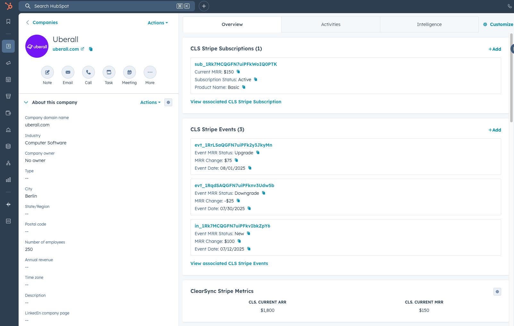514x326 pixels.
Task: View associated CLS Stripe Subscription
Action: (236, 102)
